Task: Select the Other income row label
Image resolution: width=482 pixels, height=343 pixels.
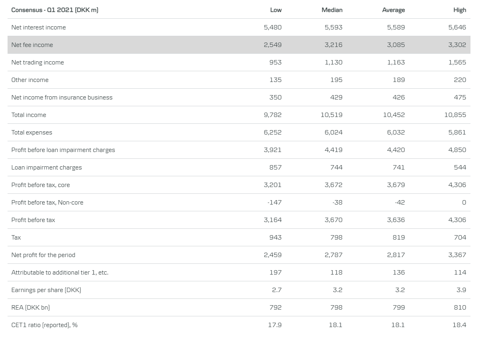Action: point(30,80)
